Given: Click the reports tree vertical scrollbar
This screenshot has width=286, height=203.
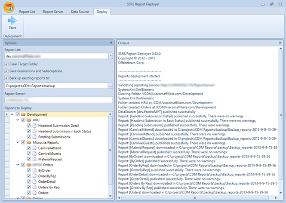Looking at the screenshot, I should [110, 150].
